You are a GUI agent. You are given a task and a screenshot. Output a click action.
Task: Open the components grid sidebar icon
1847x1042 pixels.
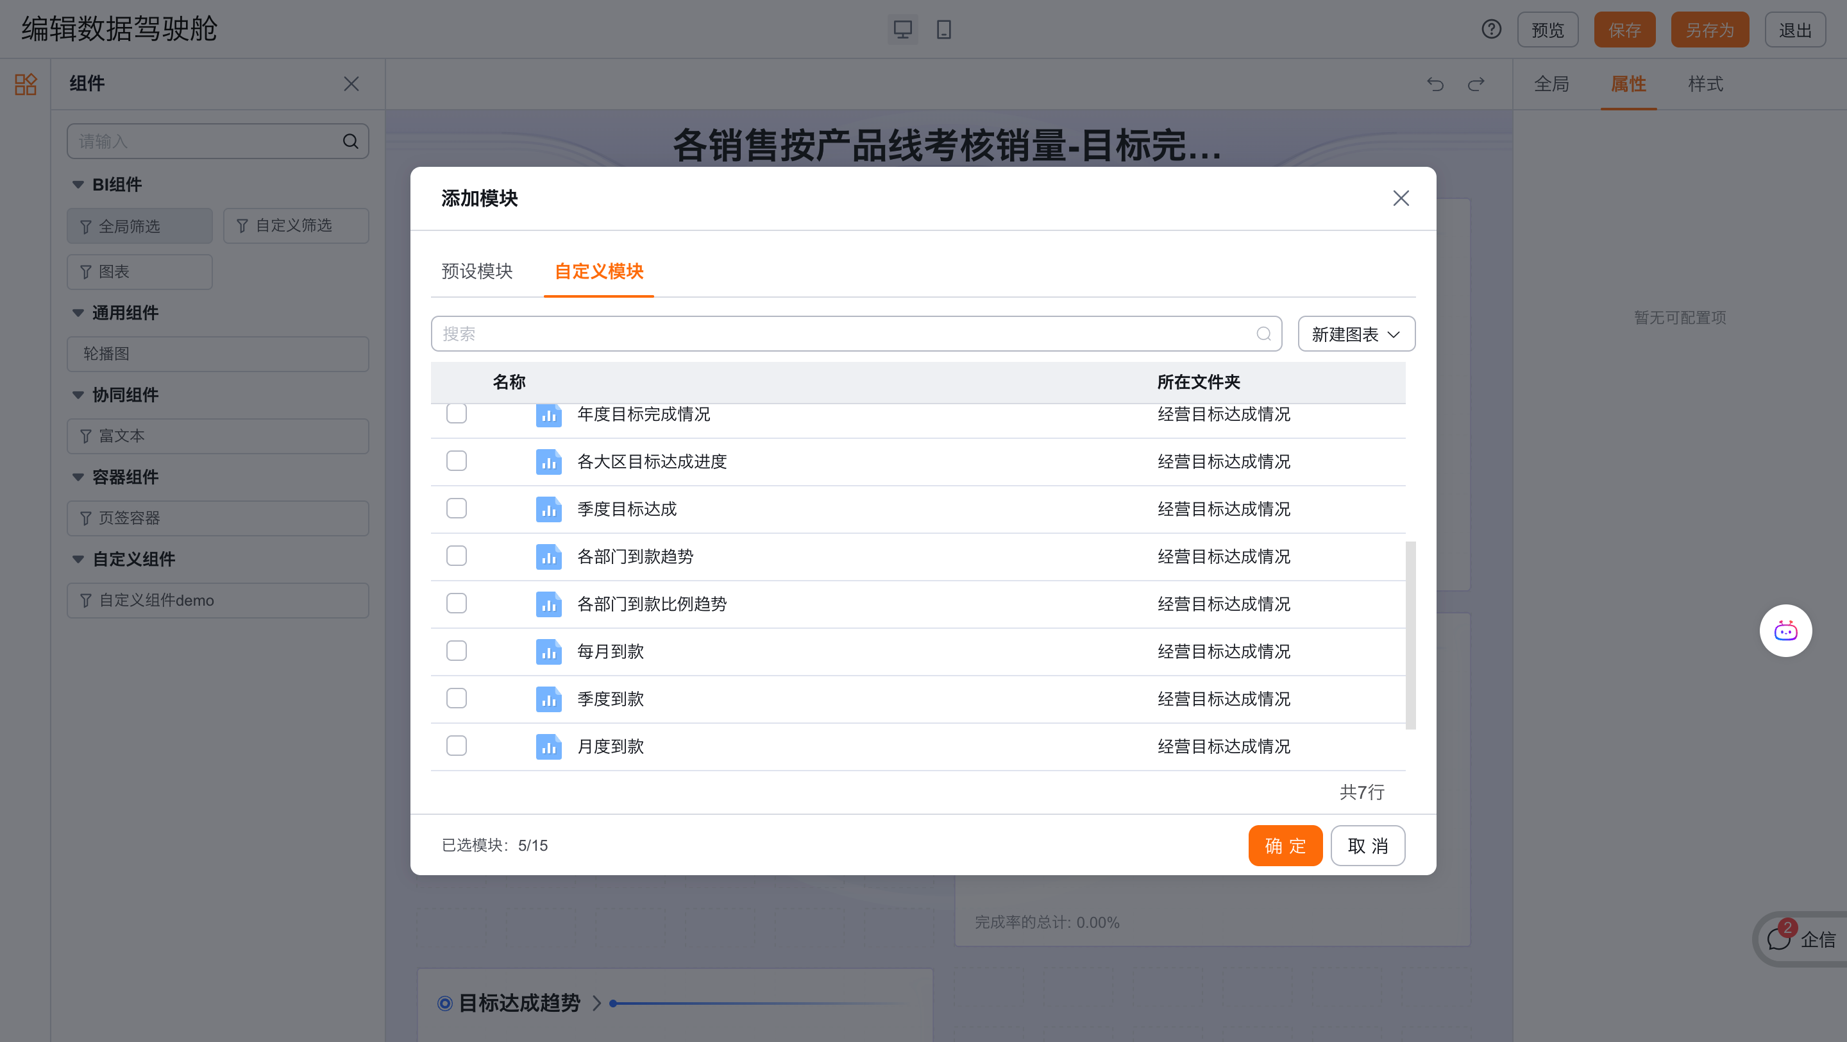[26, 84]
